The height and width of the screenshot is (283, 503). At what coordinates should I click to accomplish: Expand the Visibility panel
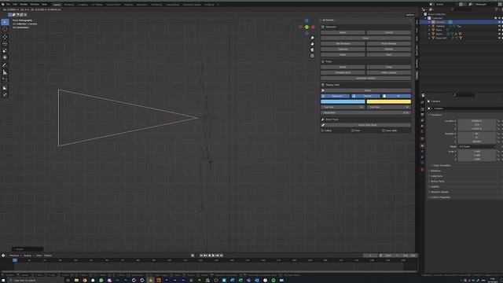point(435,187)
